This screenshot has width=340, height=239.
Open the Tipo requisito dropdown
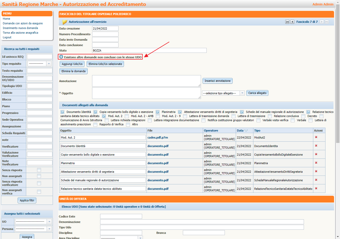[x=39, y=63]
